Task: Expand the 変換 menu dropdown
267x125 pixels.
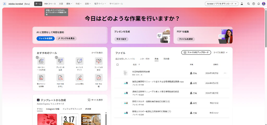Action: coord(88,4)
